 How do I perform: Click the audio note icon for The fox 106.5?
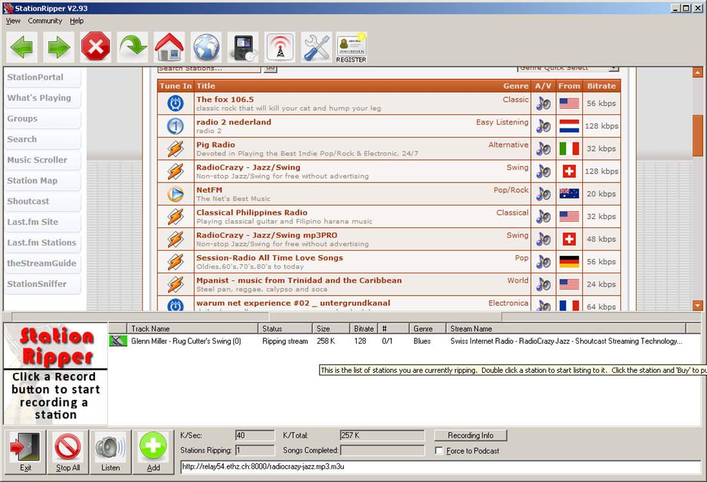pos(543,103)
